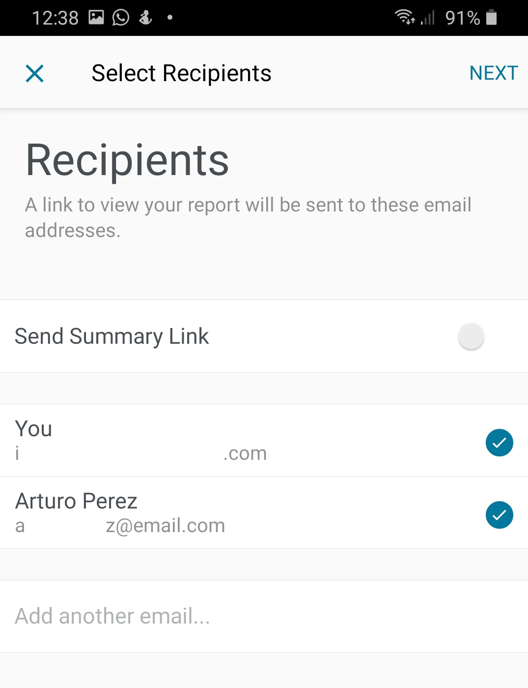Deselect the Arturo Perez checkmark
528x688 pixels.
coord(499,515)
